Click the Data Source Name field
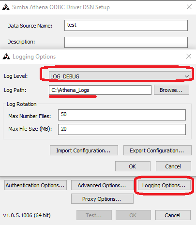The image size is (196, 225). tap(126, 25)
